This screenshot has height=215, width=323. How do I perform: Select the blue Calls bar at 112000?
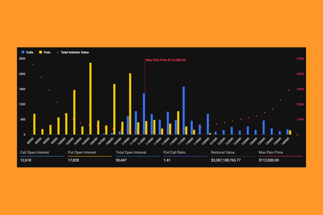(x=144, y=114)
